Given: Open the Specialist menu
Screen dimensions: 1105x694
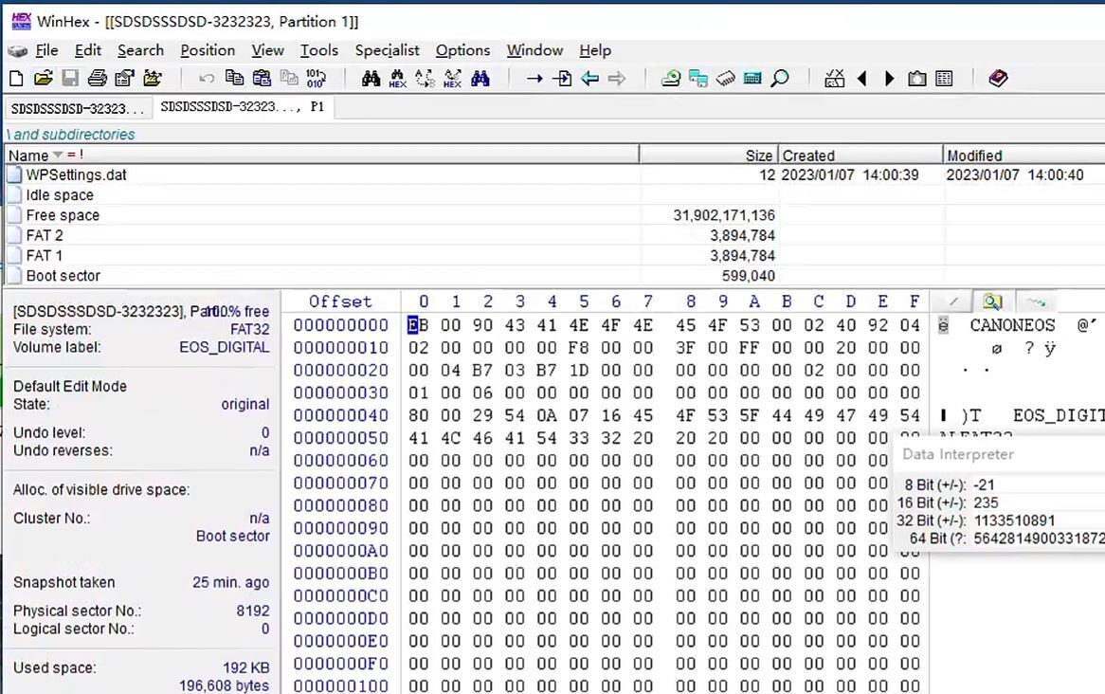Looking at the screenshot, I should point(387,50).
